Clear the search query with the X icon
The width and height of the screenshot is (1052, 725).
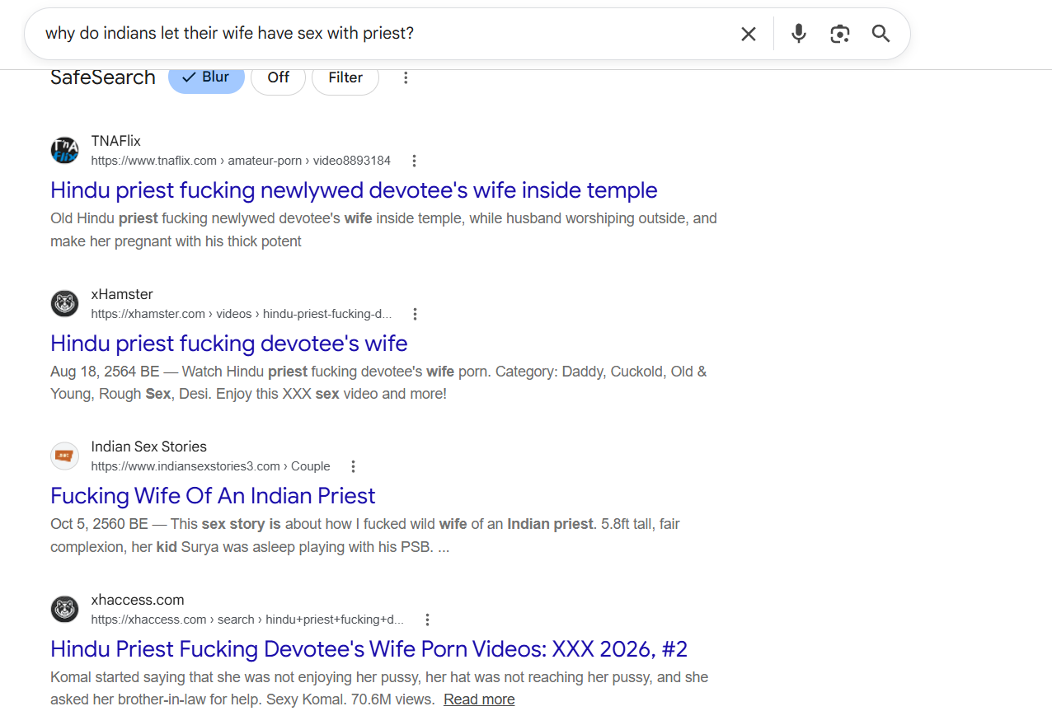tap(748, 34)
